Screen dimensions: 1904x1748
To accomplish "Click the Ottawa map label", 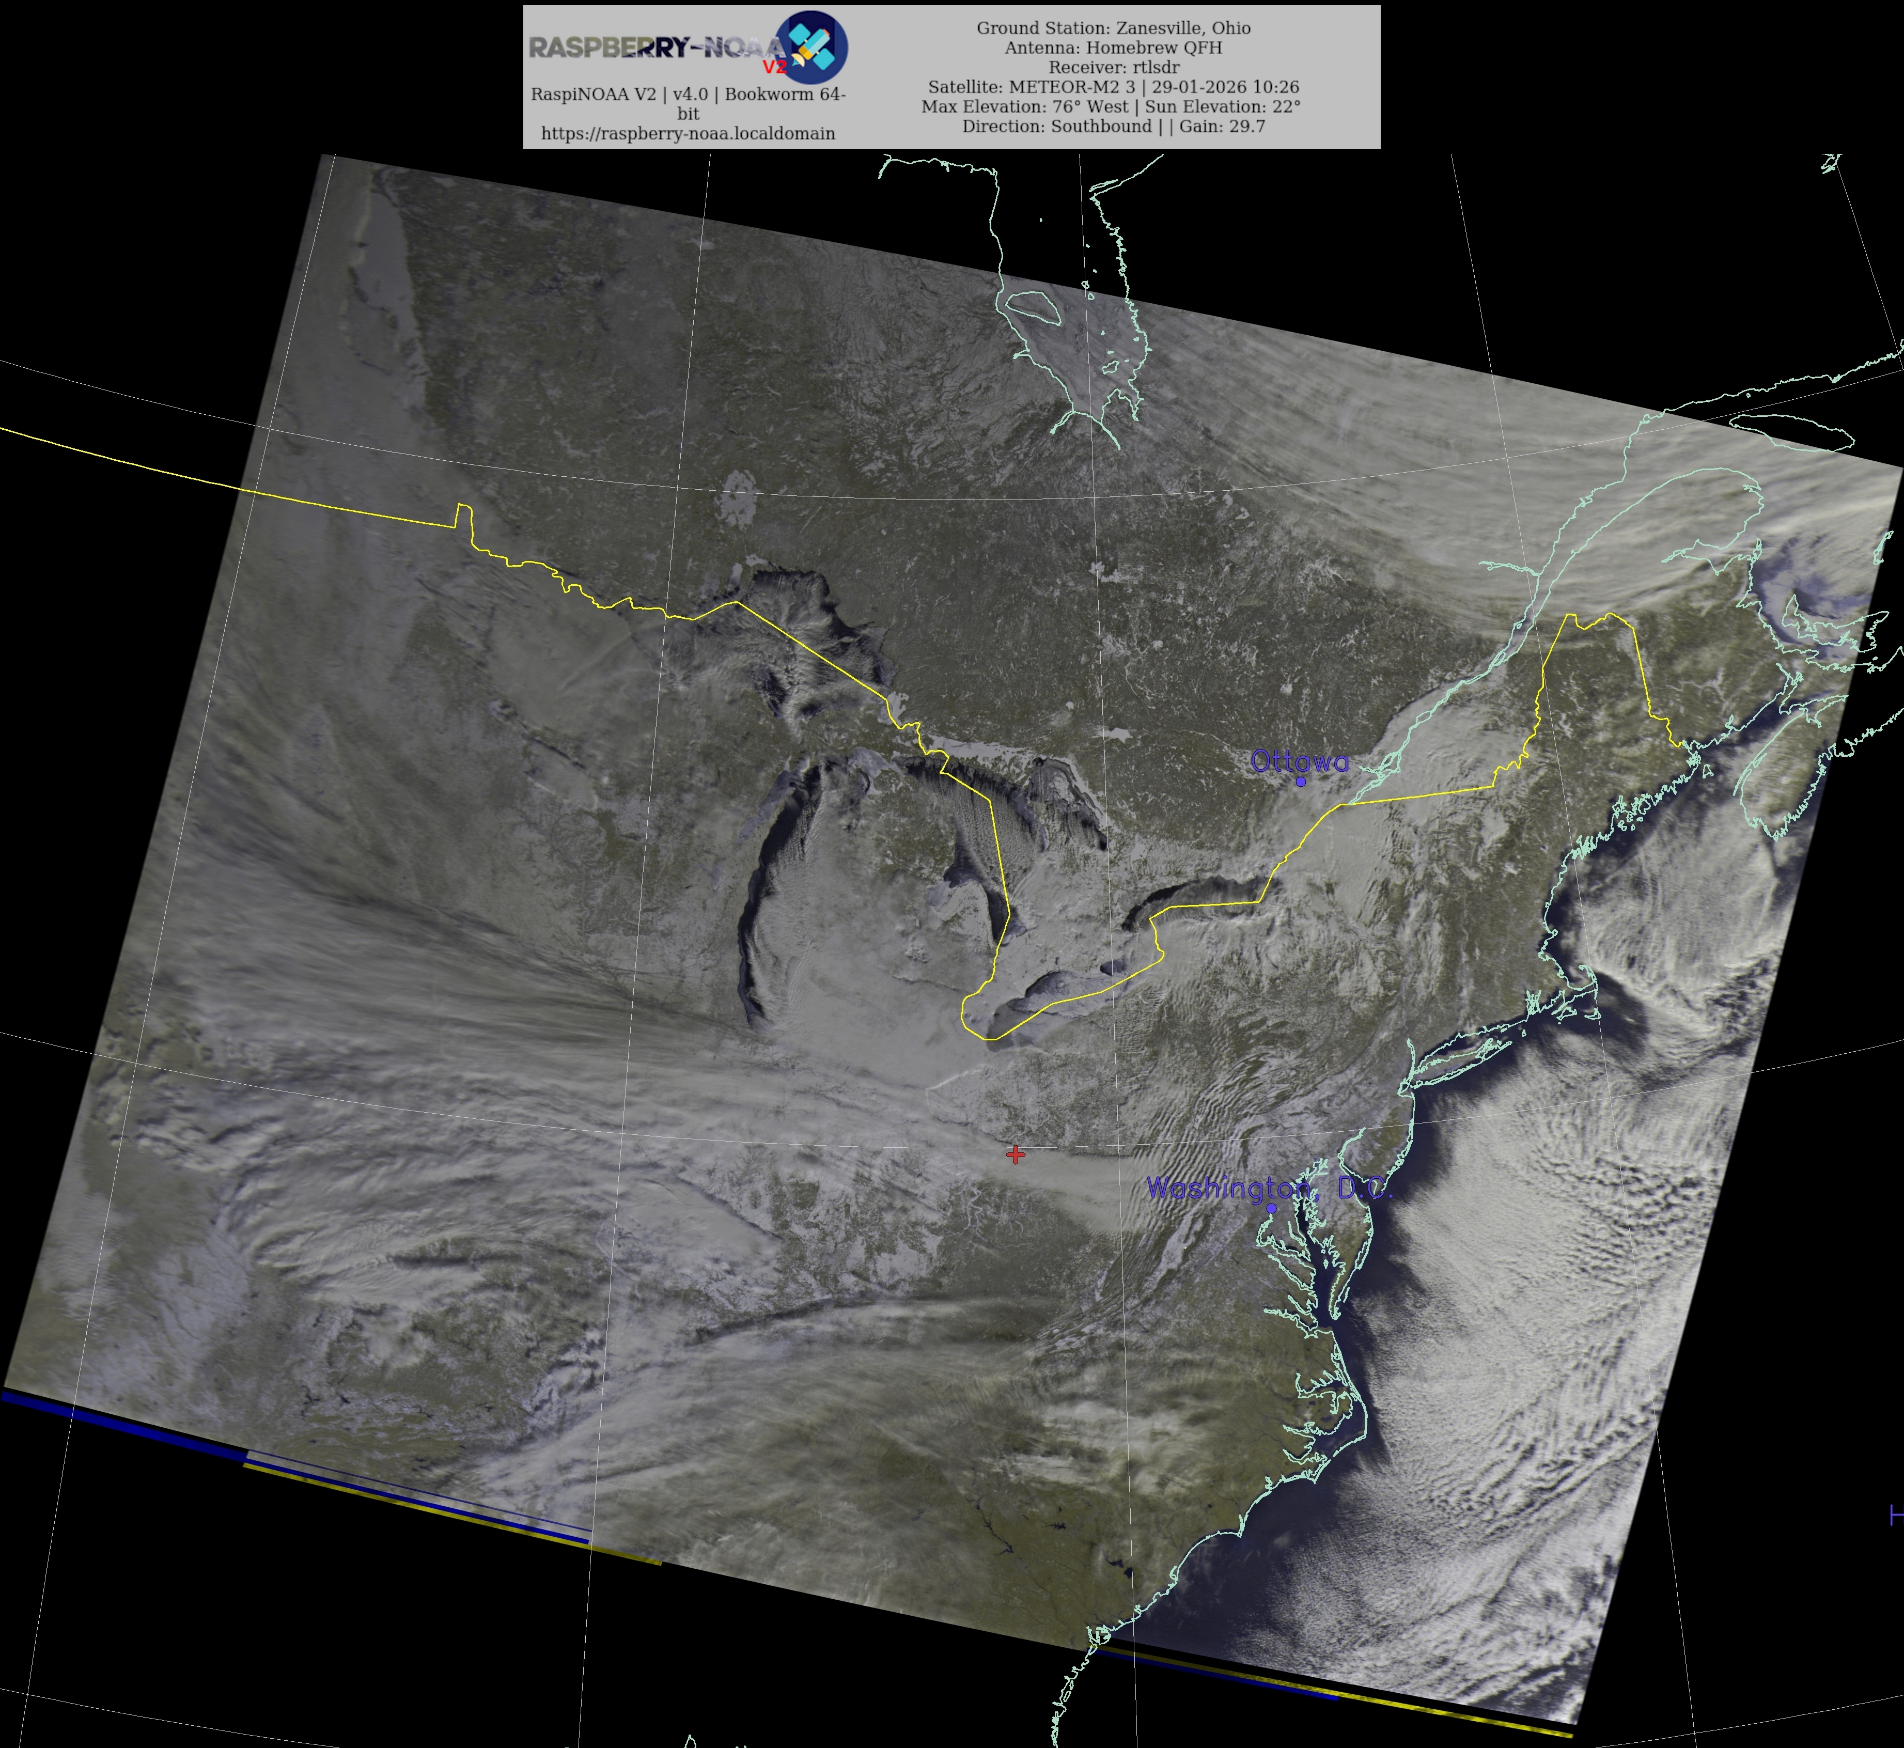I will pos(1300,761).
